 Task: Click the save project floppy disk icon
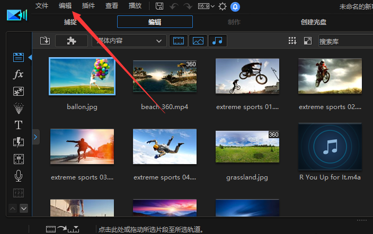[x=160, y=6]
